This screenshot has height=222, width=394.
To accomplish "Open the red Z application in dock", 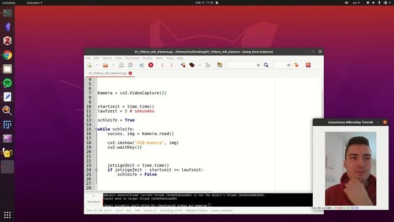I will (7, 41).
